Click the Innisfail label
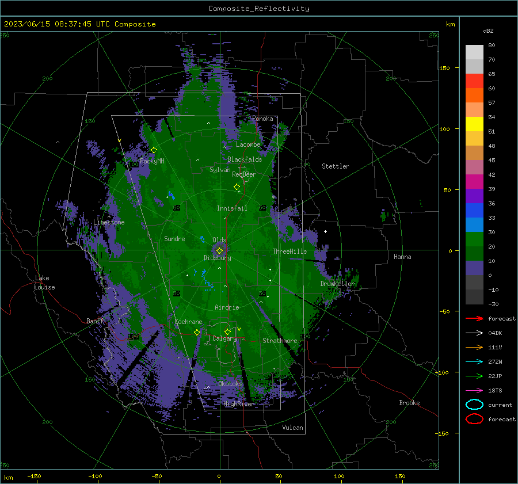Viewport: 518px width, 484px height. (232, 208)
